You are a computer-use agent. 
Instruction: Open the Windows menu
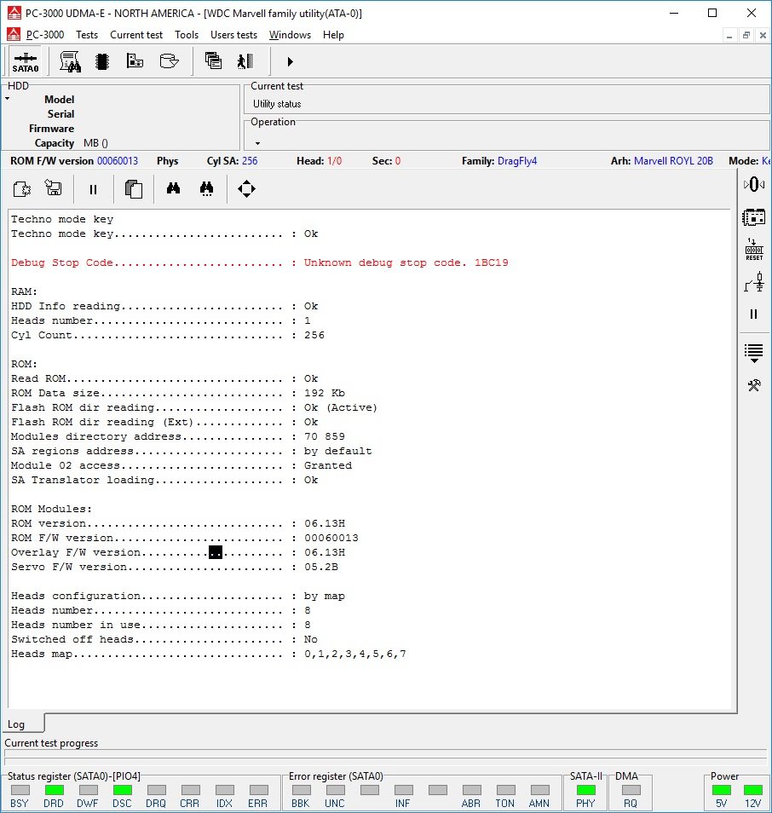[x=290, y=35]
